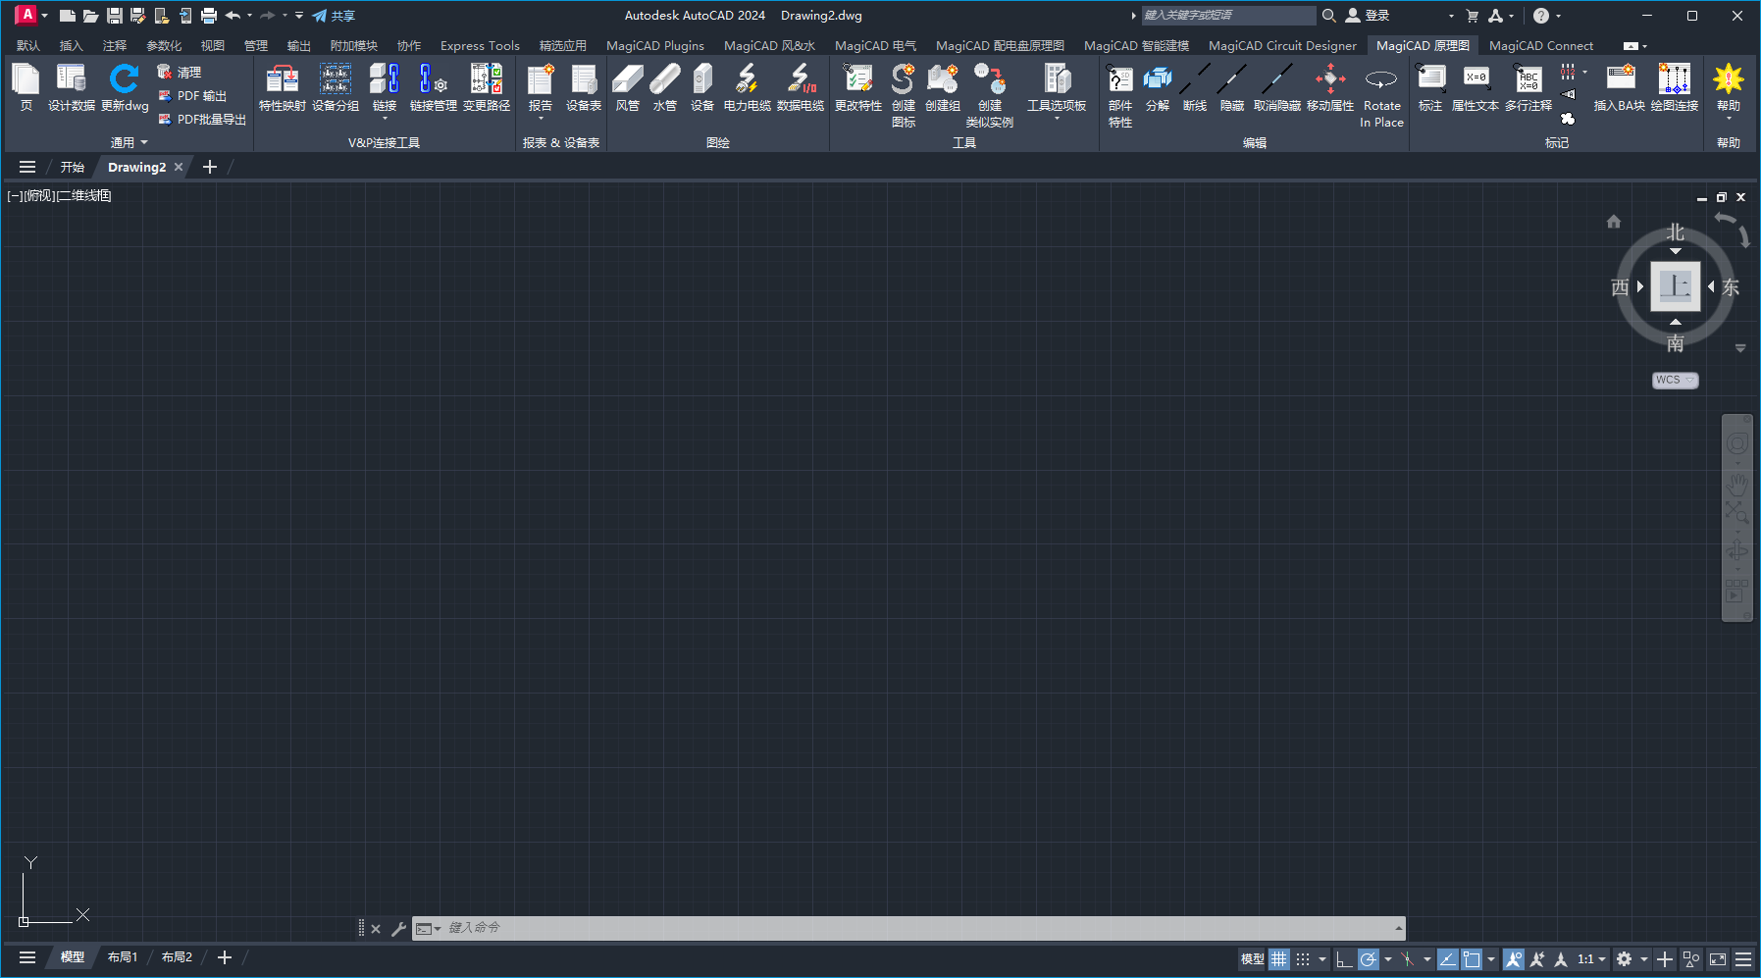Click the 插入BA块 tool
Viewport: 1761px width, 978px height.
point(1620,87)
